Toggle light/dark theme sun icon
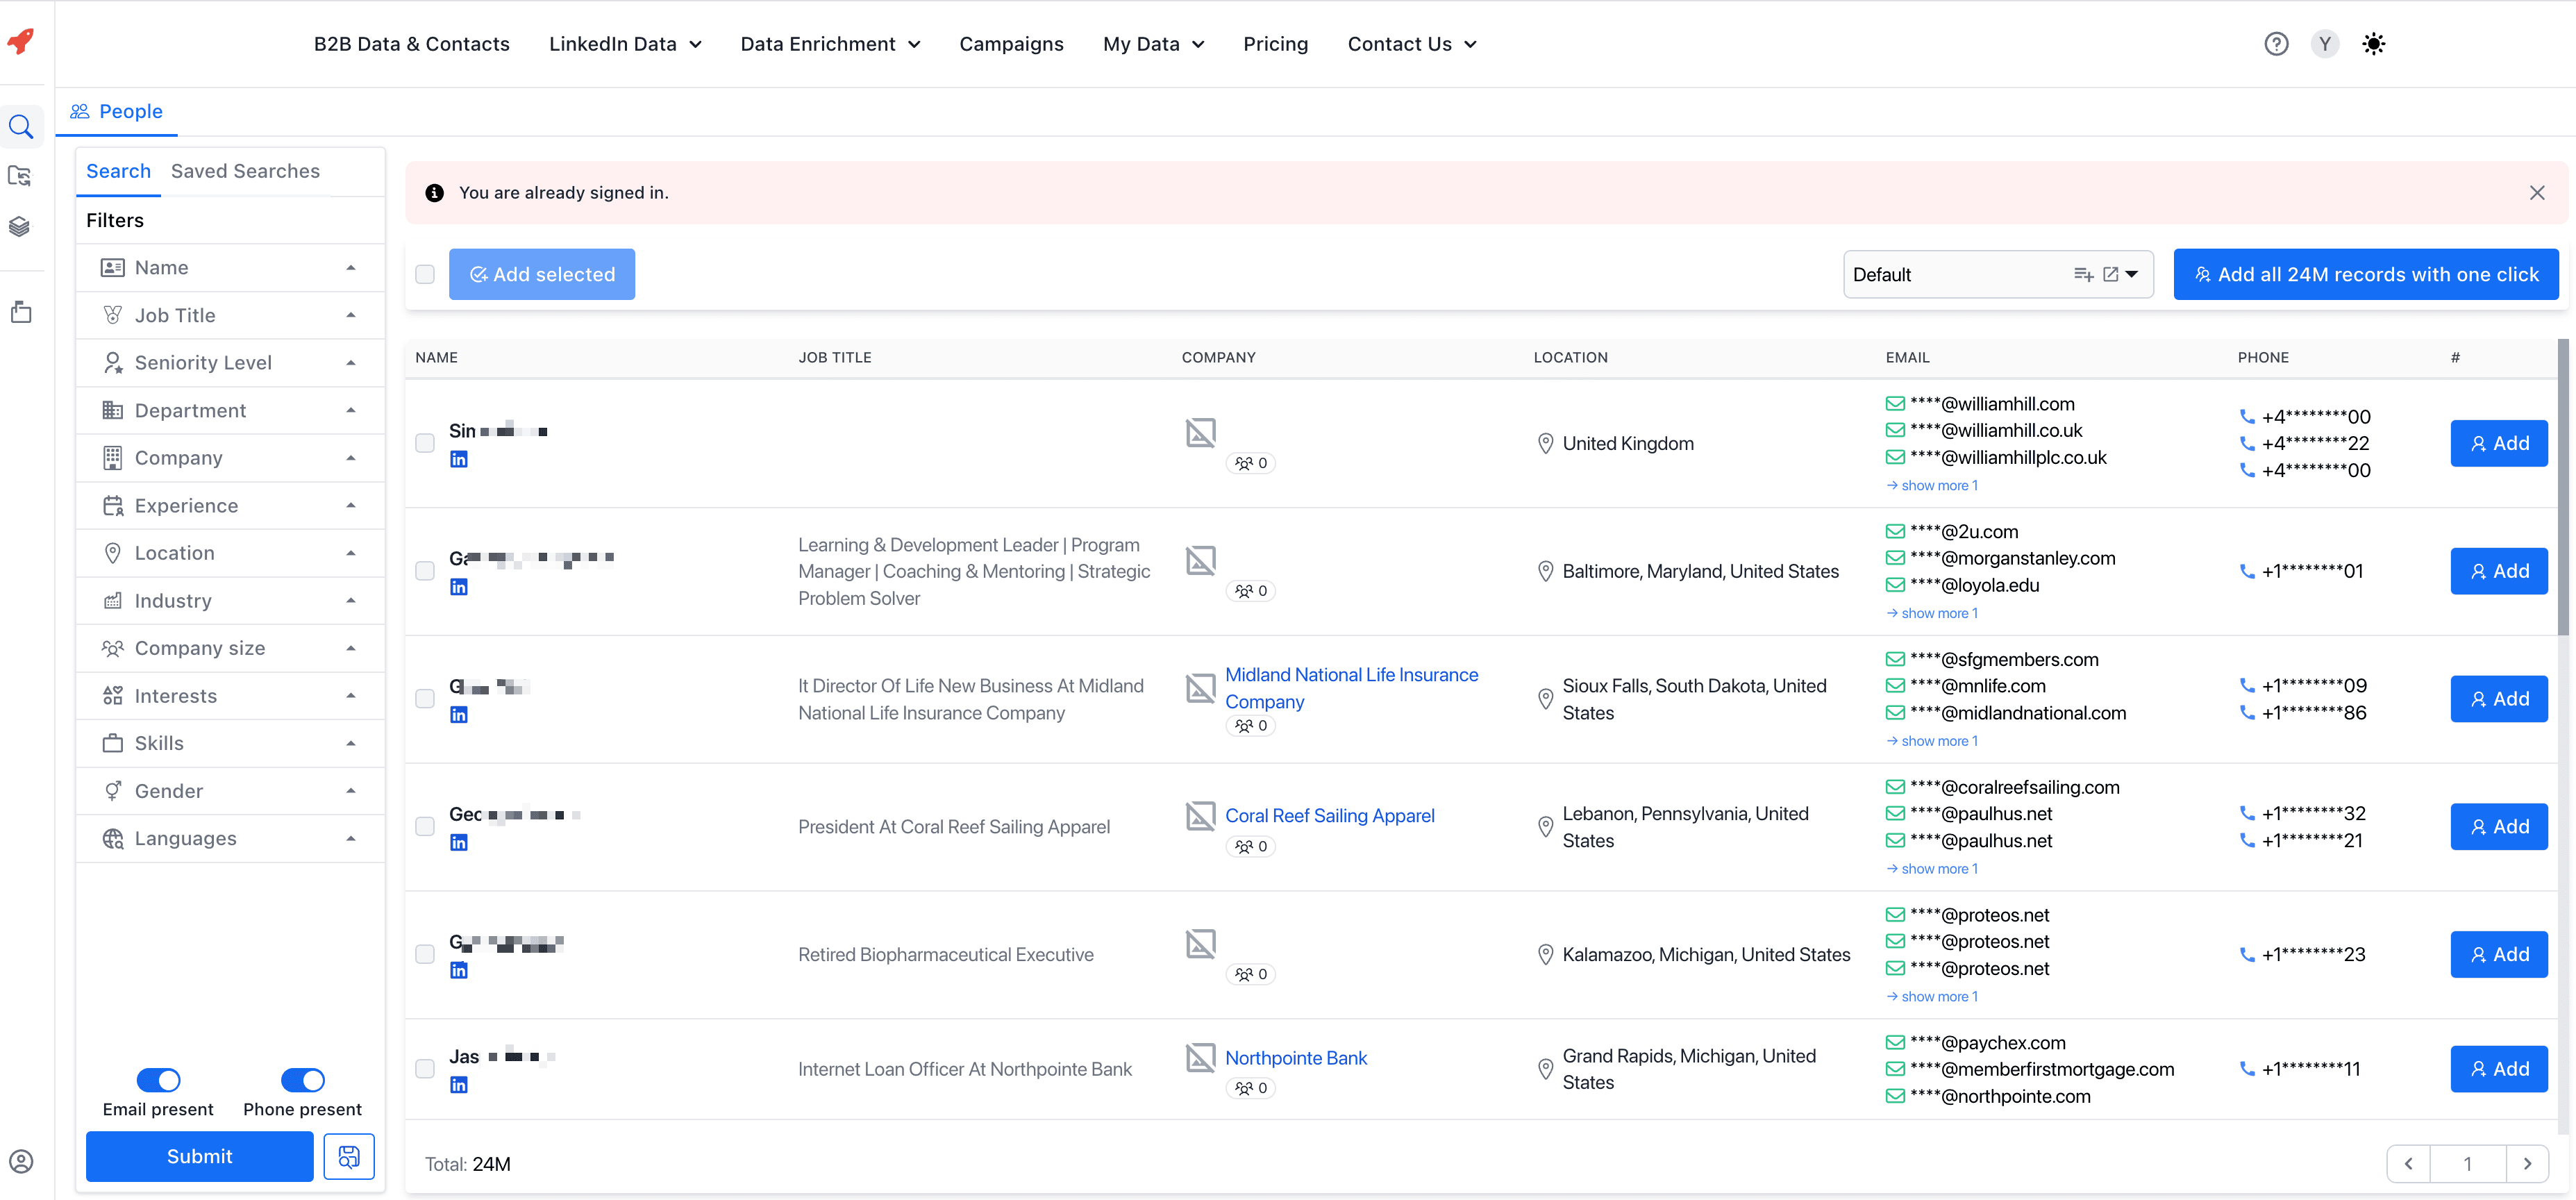 (2373, 44)
